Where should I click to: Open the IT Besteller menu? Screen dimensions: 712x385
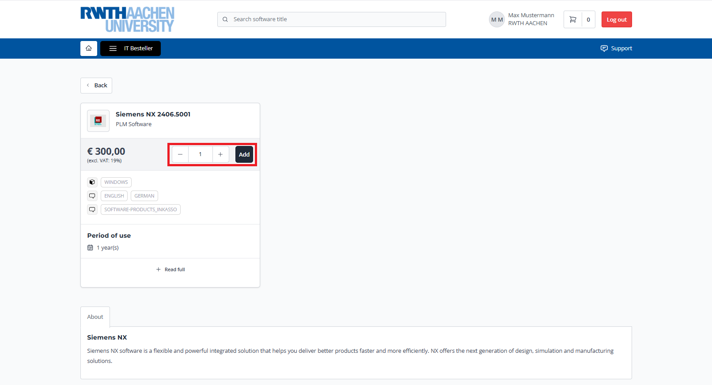[x=130, y=49]
